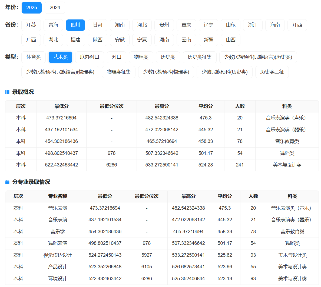The height and width of the screenshot is (287, 321).
Task: Click overview cell 音乐教育类
Action: tap(287, 141)
